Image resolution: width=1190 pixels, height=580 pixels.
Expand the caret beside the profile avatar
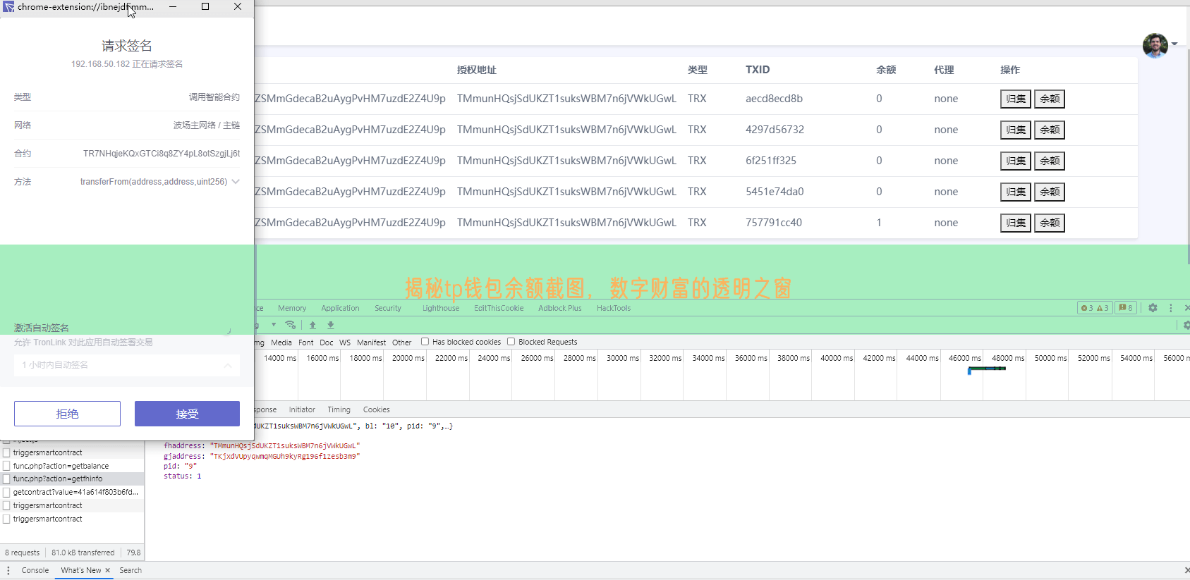(x=1174, y=44)
